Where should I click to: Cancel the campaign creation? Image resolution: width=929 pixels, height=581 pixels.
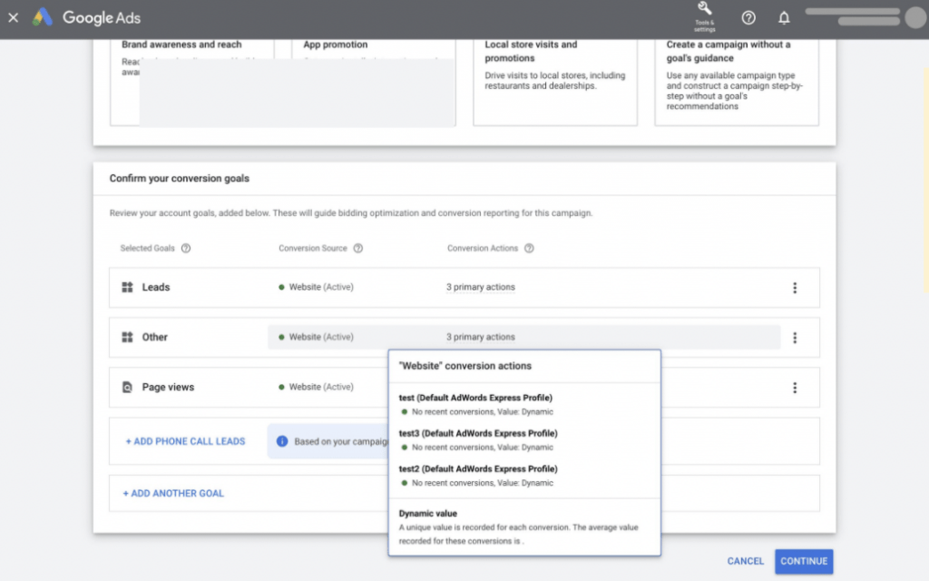pyautogui.click(x=746, y=561)
